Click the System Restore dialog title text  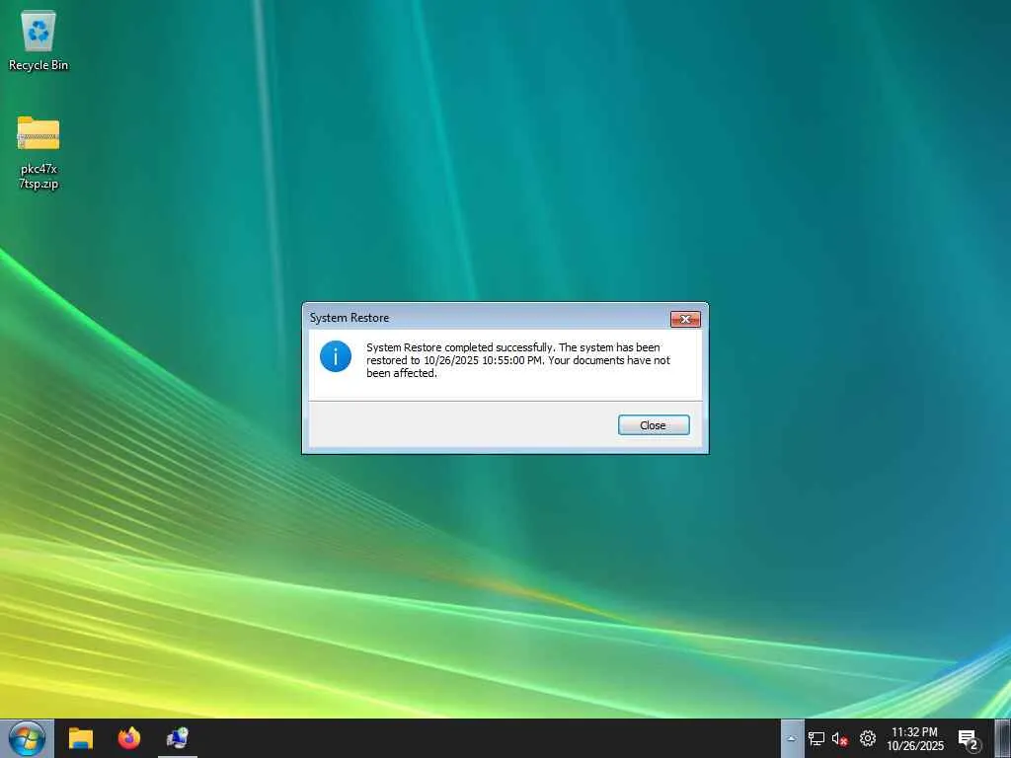pos(349,318)
